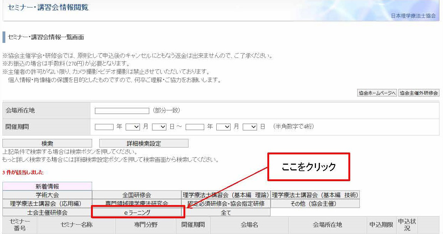Screen dimensions: 443x234
Task: Click the 日本理学療法士協会 text in banner
Action: [x=413, y=16]
